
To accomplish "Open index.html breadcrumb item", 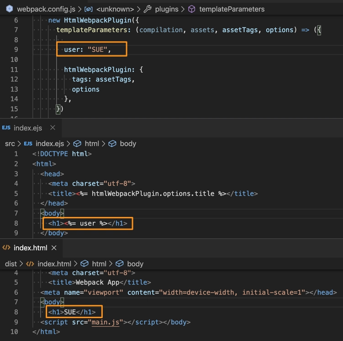I will pos(54,264).
